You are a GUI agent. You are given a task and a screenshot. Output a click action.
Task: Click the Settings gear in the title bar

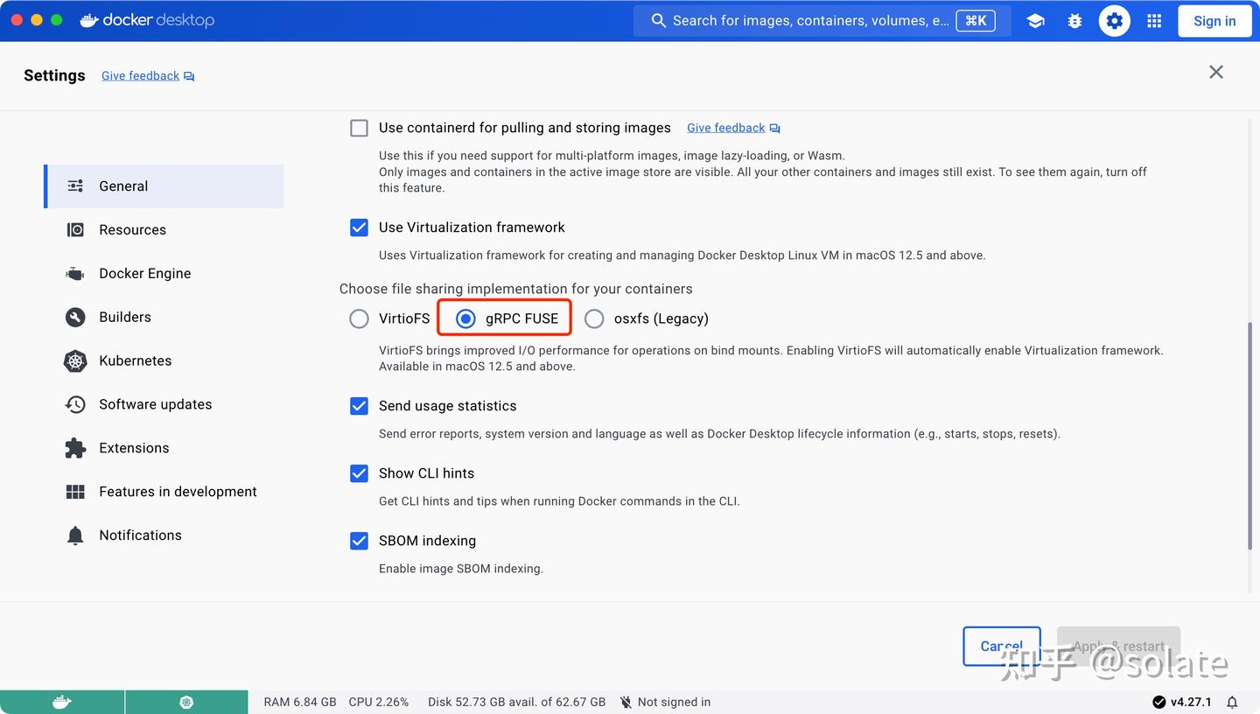[x=1114, y=20]
